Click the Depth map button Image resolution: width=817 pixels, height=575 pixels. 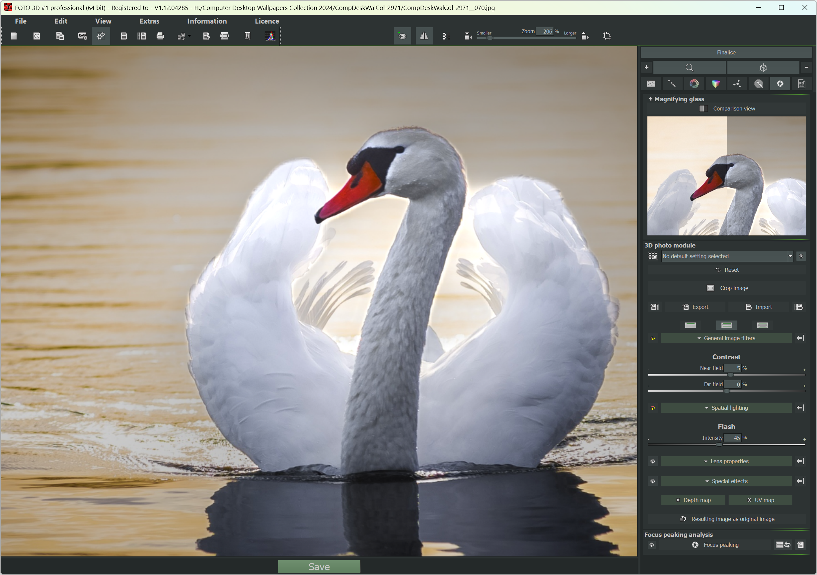(x=693, y=500)
